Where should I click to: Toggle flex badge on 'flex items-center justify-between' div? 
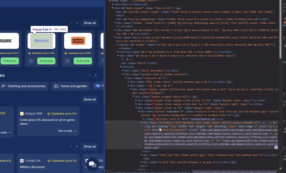tap(229, 82)
